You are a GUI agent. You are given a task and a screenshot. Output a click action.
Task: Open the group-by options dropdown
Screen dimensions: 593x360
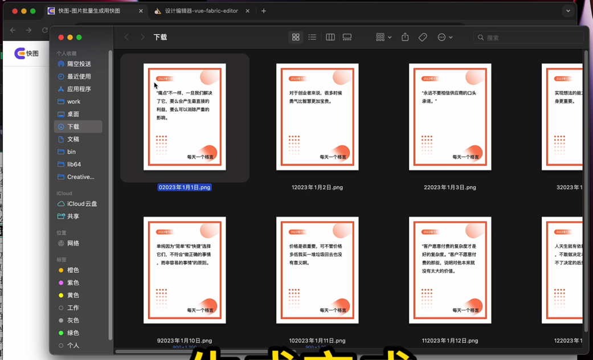pos(383,38)
